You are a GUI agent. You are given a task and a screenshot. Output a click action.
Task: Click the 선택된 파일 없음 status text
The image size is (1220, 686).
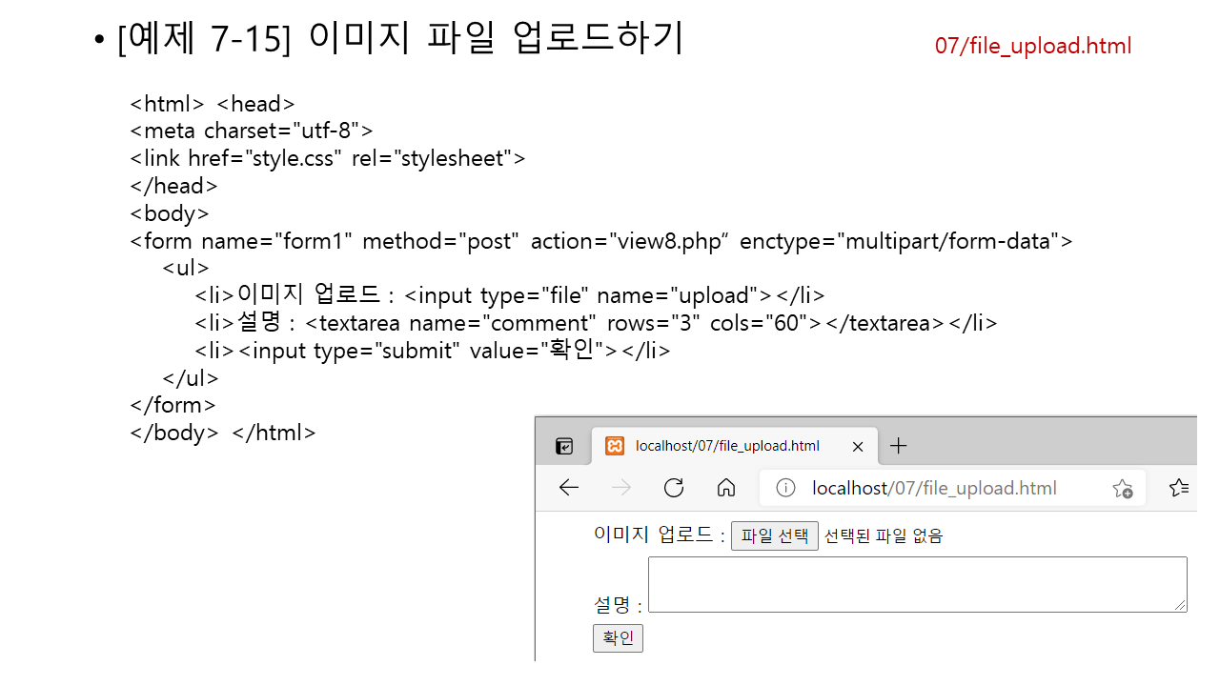[x=884, y=535]
